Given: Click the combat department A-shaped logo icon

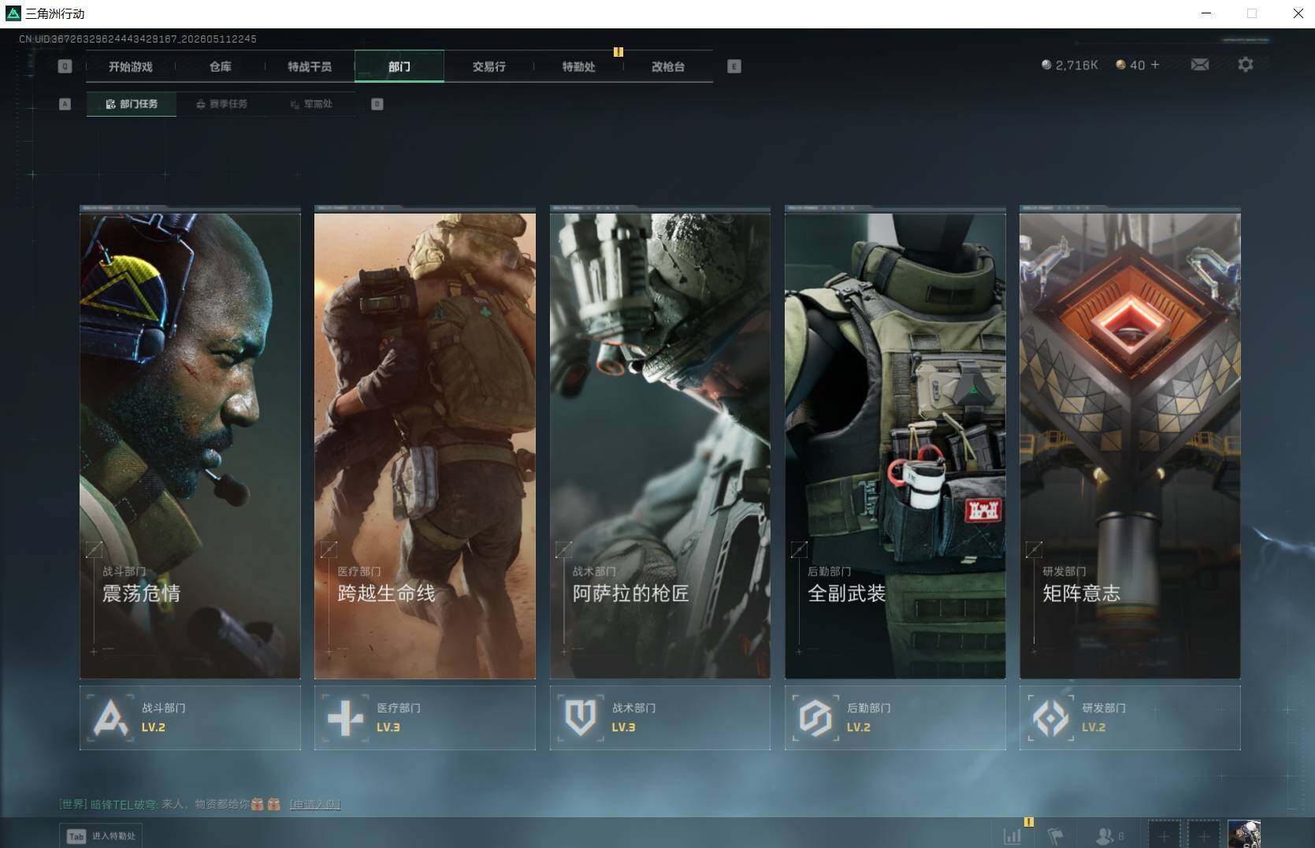Looking at the screenshot, I should [x=110, y=718].
